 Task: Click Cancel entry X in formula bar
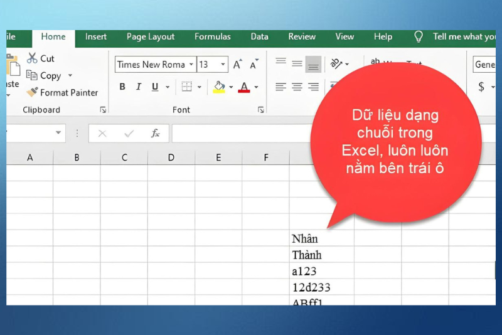tap(102, 133)
